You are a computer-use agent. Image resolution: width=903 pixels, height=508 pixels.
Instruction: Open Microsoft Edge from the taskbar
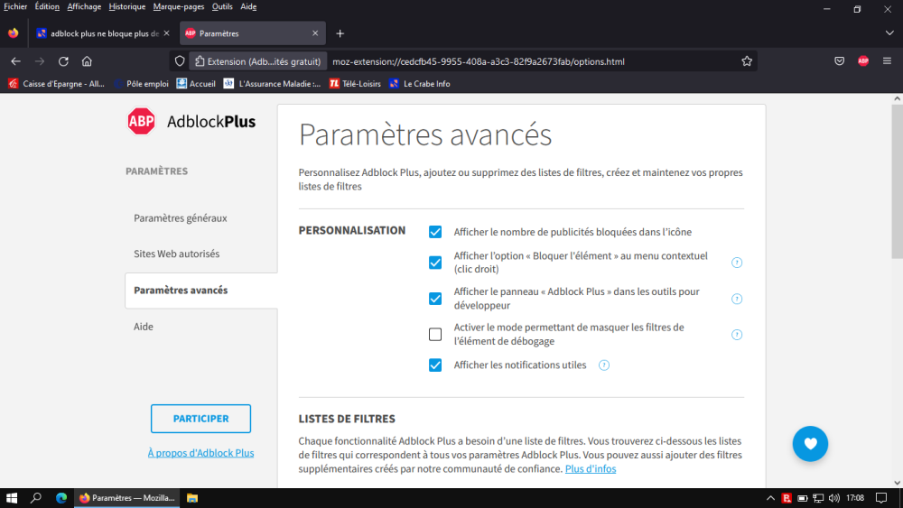coord(61,497)
